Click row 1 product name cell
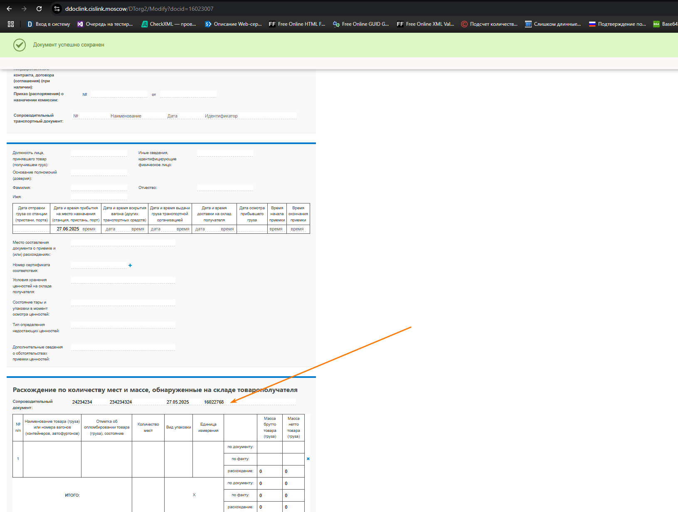 click(x=52, y=459)
